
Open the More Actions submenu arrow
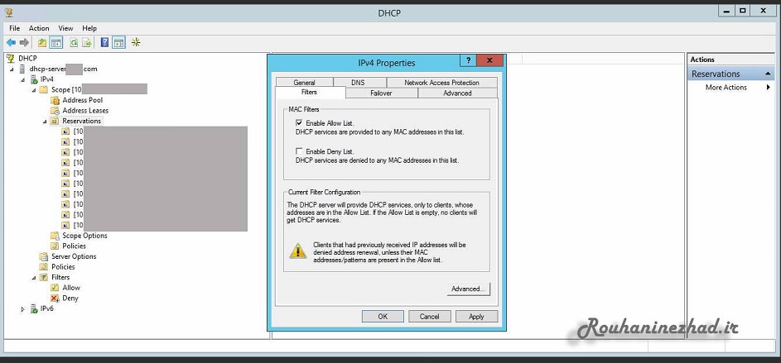(769, 87)
